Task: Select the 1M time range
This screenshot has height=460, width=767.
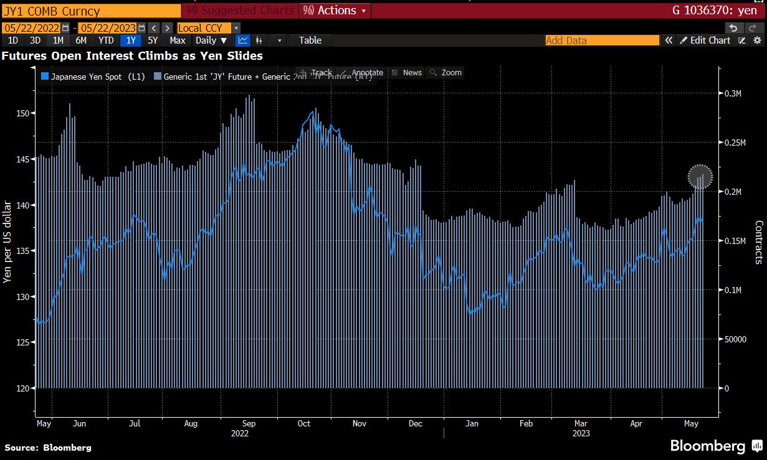Action: [58, 40]
